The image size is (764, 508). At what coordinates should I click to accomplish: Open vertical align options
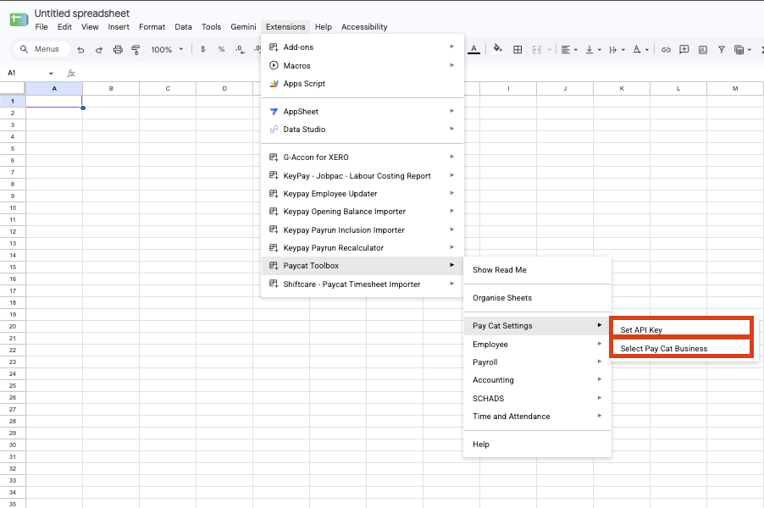tap(593, 49)
